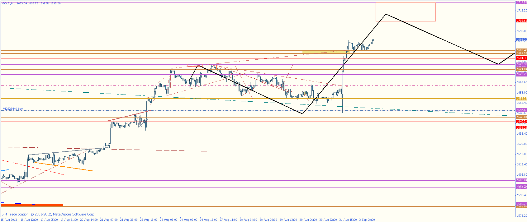Select the 1681.39 red price tag

click(x=521, y=58)
